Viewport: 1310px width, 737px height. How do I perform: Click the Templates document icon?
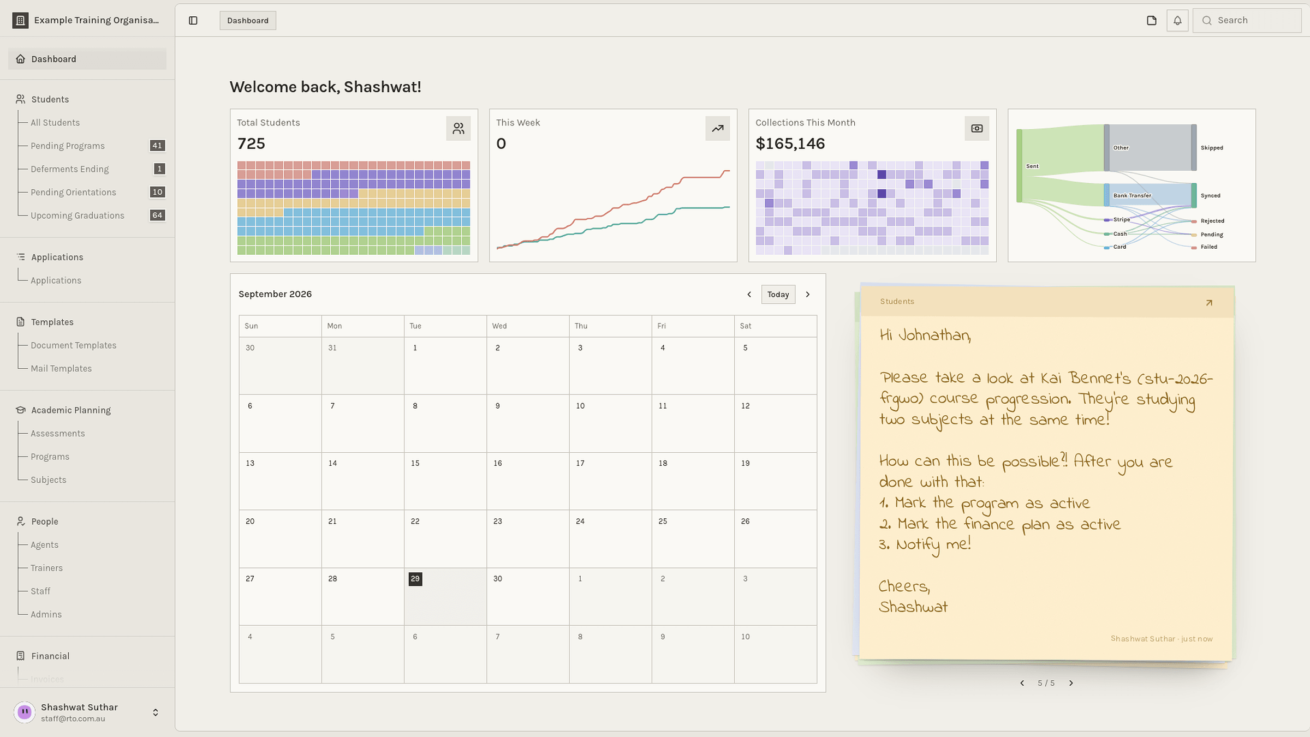pos(21,322)
